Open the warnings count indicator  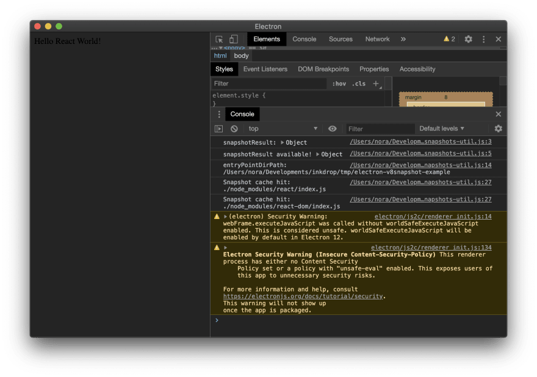449,39
